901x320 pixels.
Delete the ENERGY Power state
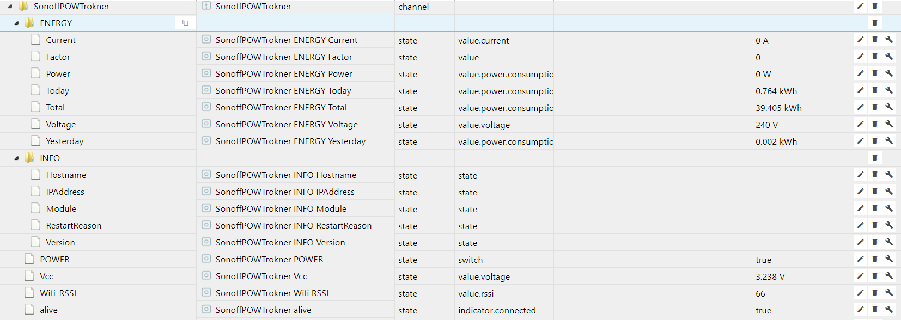(x=875, y=73)
